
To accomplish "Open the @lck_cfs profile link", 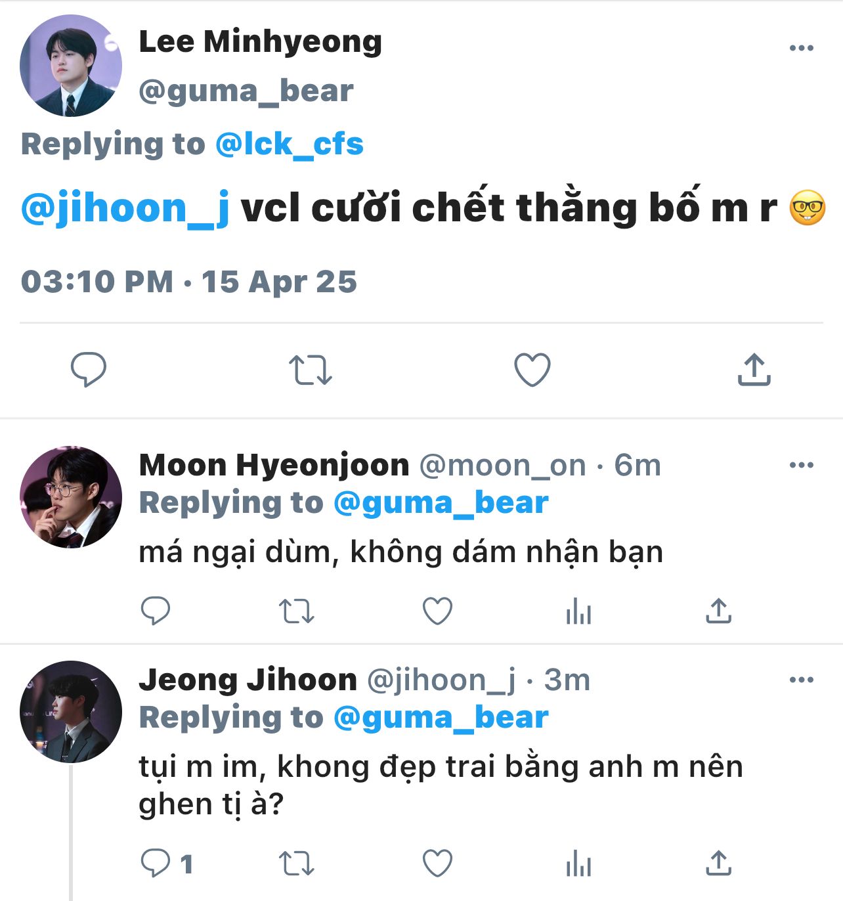I will tap(289, 144).
